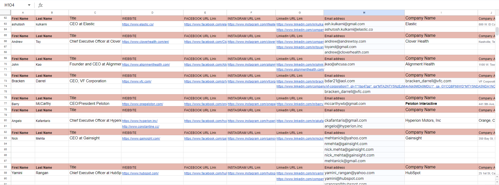Open the Clover Instagram link in row 66
Screen dimensions: 499x185
pyautogui.click(x=251, y=42)
